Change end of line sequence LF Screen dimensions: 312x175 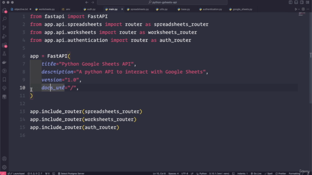192,174
